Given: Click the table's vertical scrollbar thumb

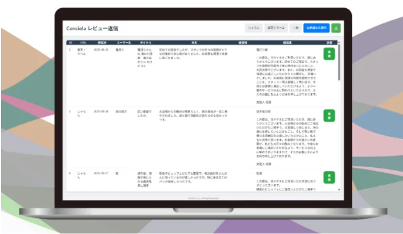Looking at the screenshot, I should click(x=339, y=62).
